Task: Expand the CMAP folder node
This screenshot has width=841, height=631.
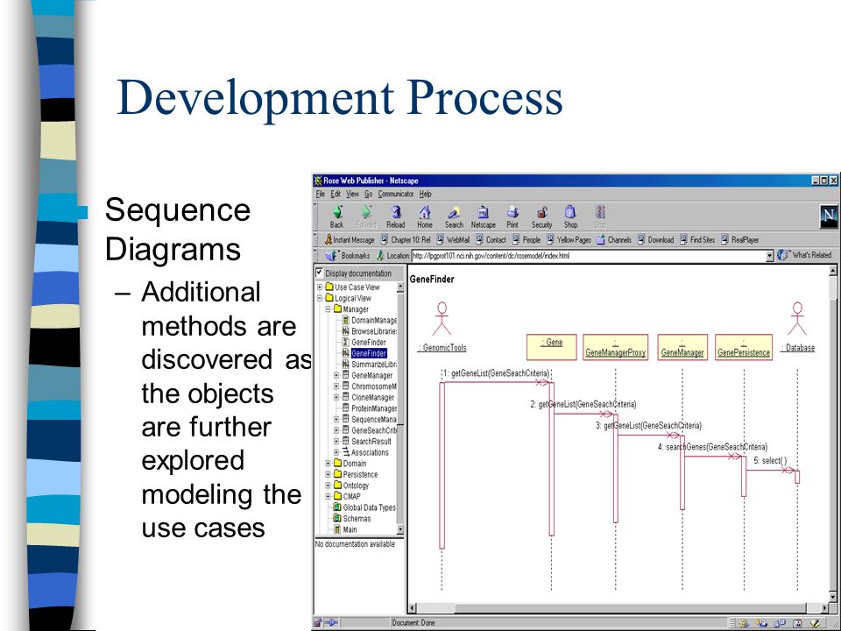Action: click(328, 496)
